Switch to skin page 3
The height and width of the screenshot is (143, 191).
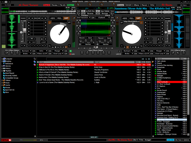[x=10, y=2]
